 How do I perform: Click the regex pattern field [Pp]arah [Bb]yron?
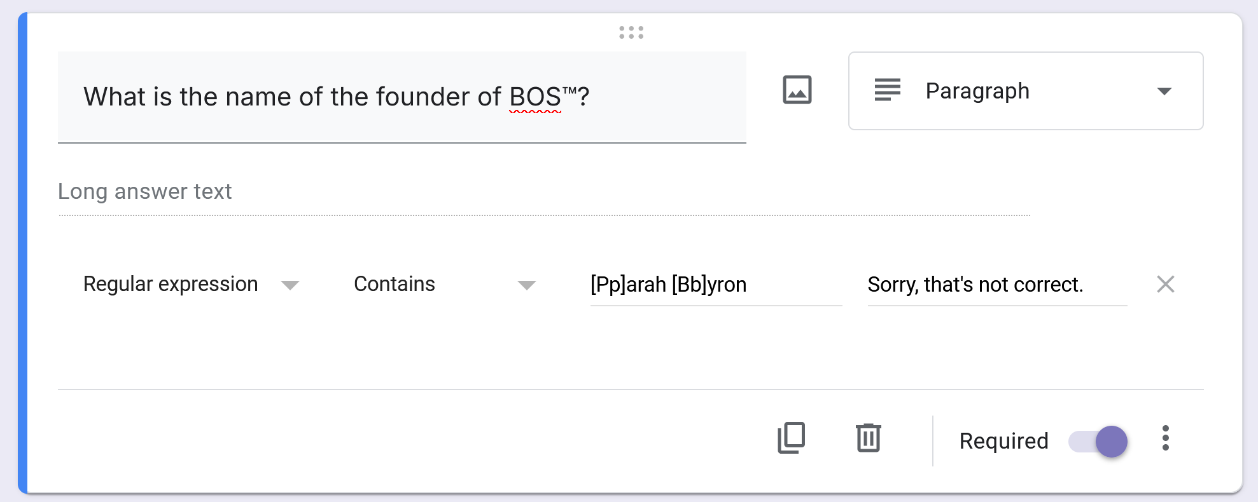click(x=716, y=285)
